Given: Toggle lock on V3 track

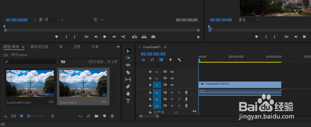Looking at the screenshot, I should coord(150,72).
